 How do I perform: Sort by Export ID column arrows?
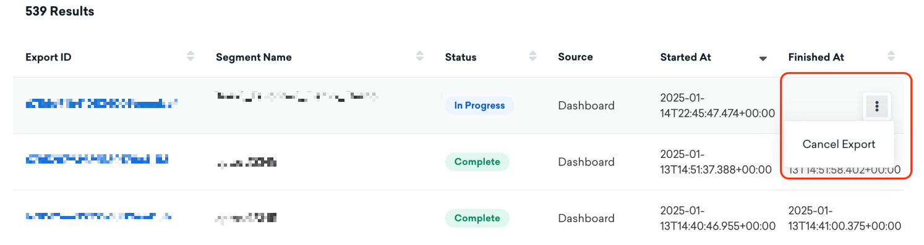point(190,57)
